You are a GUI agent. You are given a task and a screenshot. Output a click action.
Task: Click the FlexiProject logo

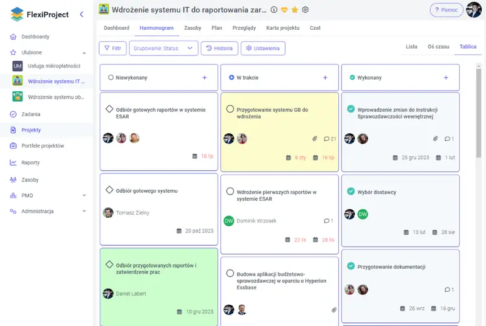click(x=39, y=14)
